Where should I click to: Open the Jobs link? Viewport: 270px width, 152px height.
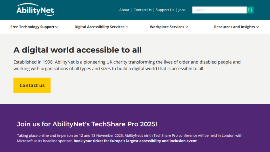tap(182, 10)
